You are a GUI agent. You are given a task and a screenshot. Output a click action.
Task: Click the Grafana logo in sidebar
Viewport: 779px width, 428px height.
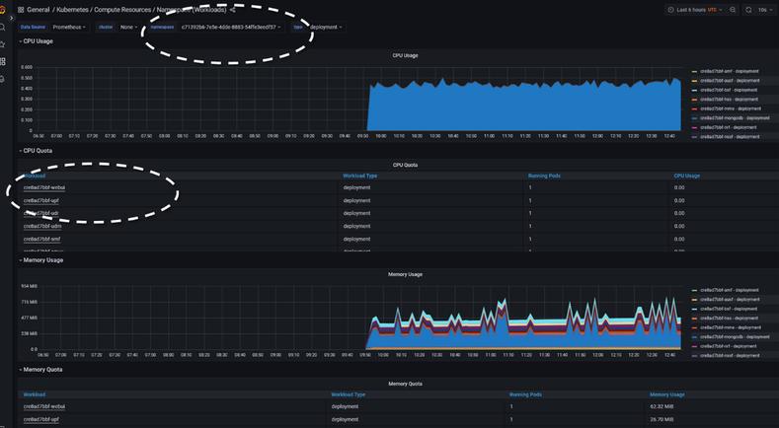pyautogui.click(x=3, y=9)
